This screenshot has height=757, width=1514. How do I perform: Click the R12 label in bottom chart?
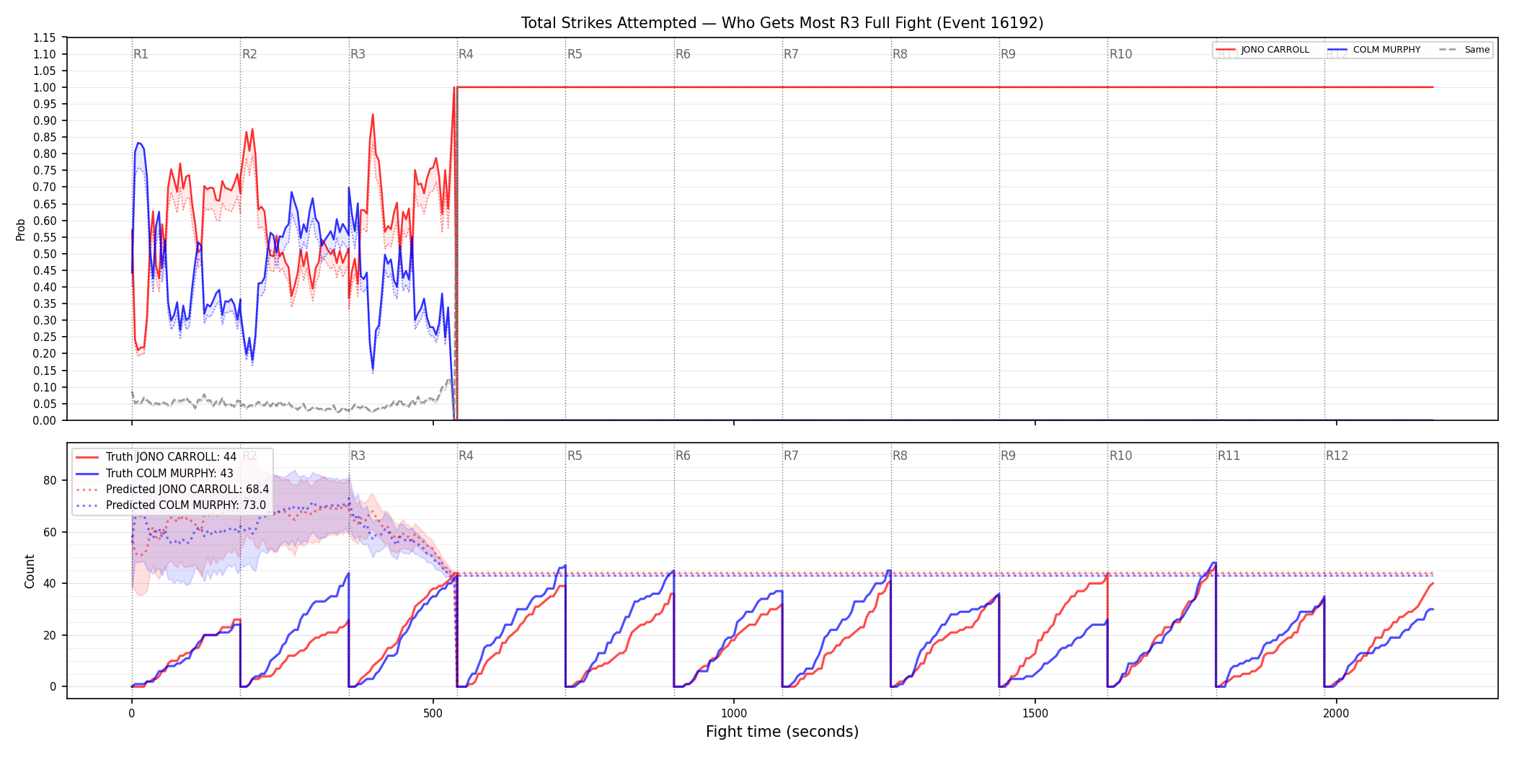pyautogui.click(x=1337, y=456)
